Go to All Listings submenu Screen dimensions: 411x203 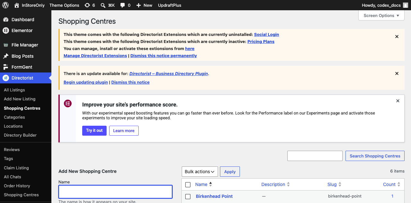point(14,90)
